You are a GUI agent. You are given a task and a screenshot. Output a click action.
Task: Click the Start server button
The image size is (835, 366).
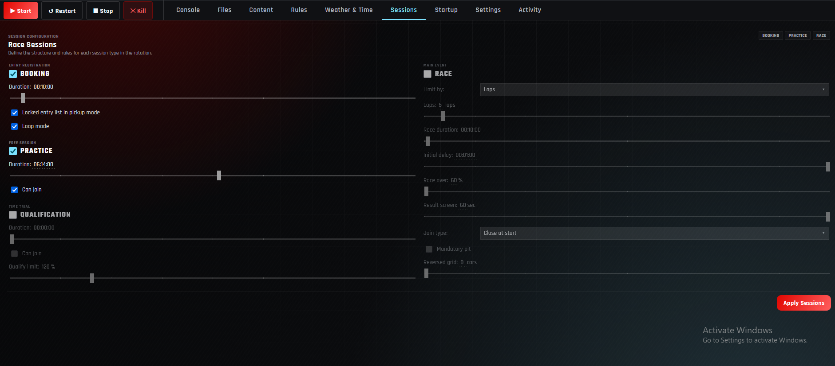(20, 11)
